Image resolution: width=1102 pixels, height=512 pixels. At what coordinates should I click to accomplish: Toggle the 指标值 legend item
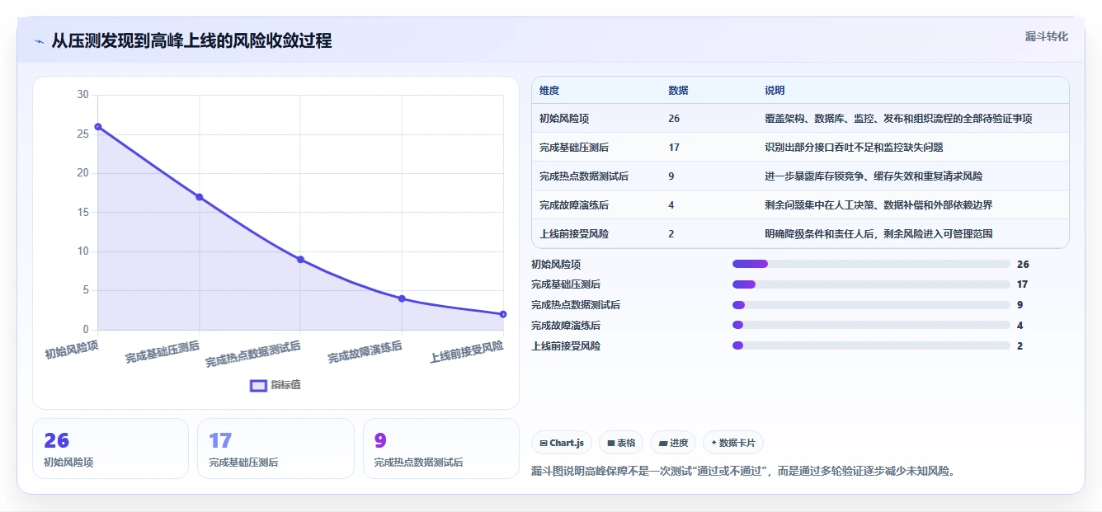pyautogui.click(x=275, y=385)
